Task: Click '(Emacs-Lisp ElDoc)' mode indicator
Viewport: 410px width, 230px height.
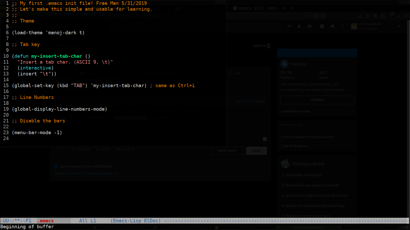Action: [136, 221]
